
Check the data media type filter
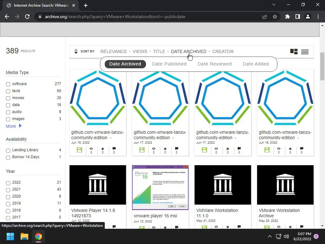tap(8, 105)
